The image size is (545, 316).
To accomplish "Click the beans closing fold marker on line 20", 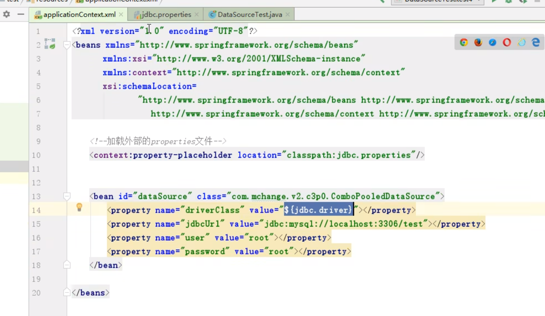I will [x=67, y=293].
